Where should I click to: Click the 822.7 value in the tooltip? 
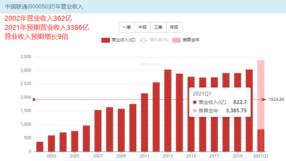click(240, 102)
